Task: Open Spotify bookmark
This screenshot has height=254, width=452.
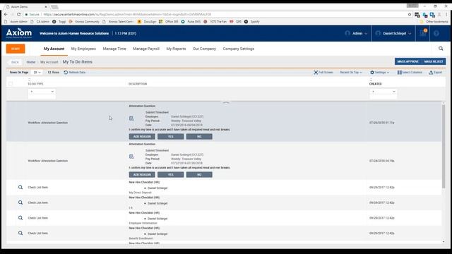Action: point(252,22)
